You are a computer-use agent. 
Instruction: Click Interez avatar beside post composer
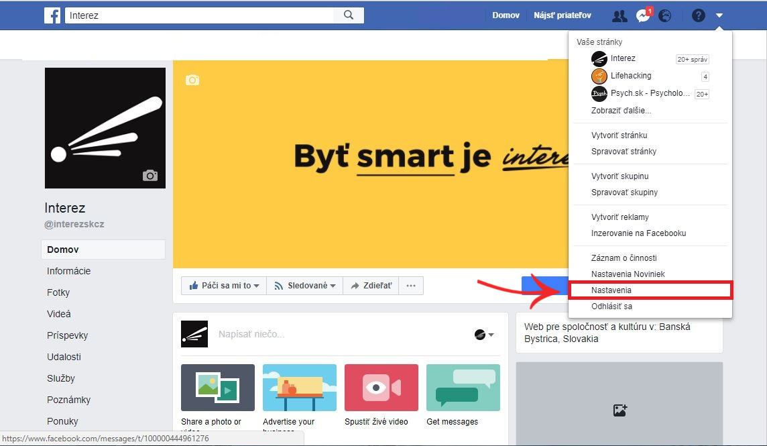click(194, 334)
